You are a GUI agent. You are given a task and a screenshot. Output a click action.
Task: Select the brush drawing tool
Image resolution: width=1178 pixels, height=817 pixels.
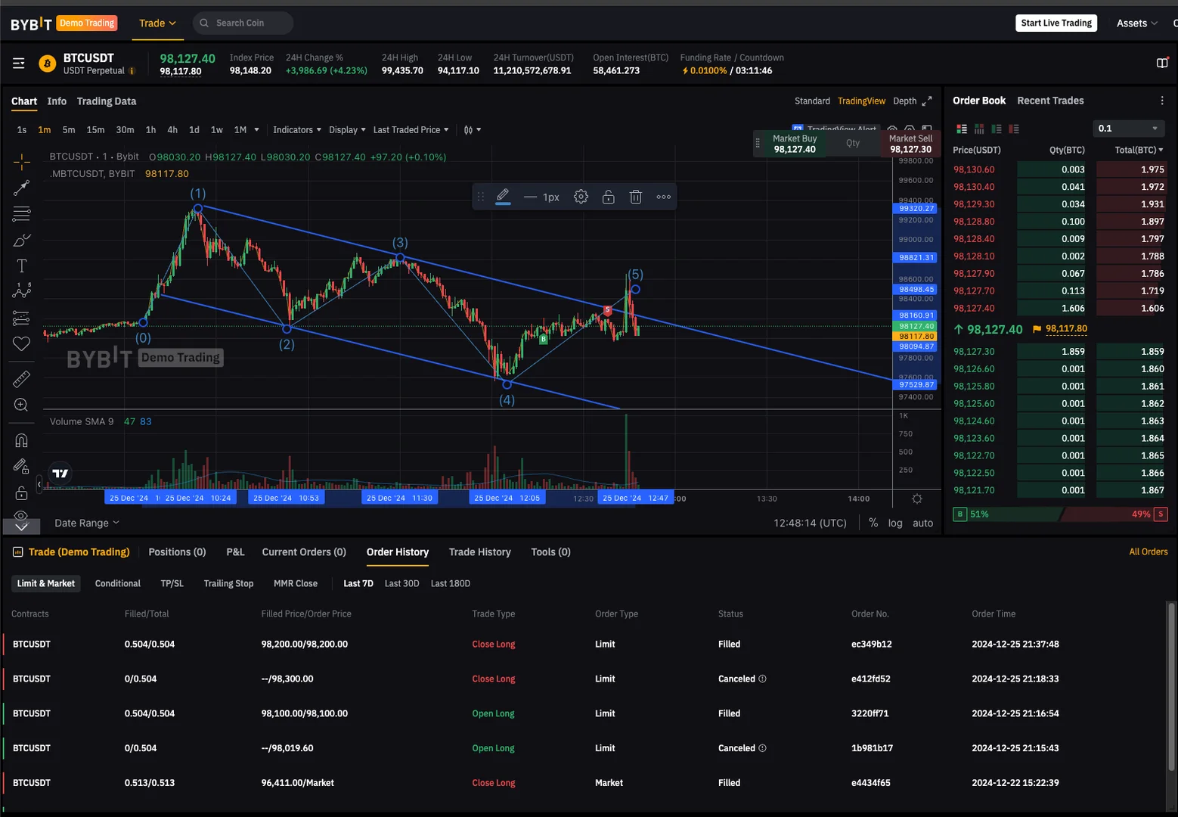tap(21, 241)
